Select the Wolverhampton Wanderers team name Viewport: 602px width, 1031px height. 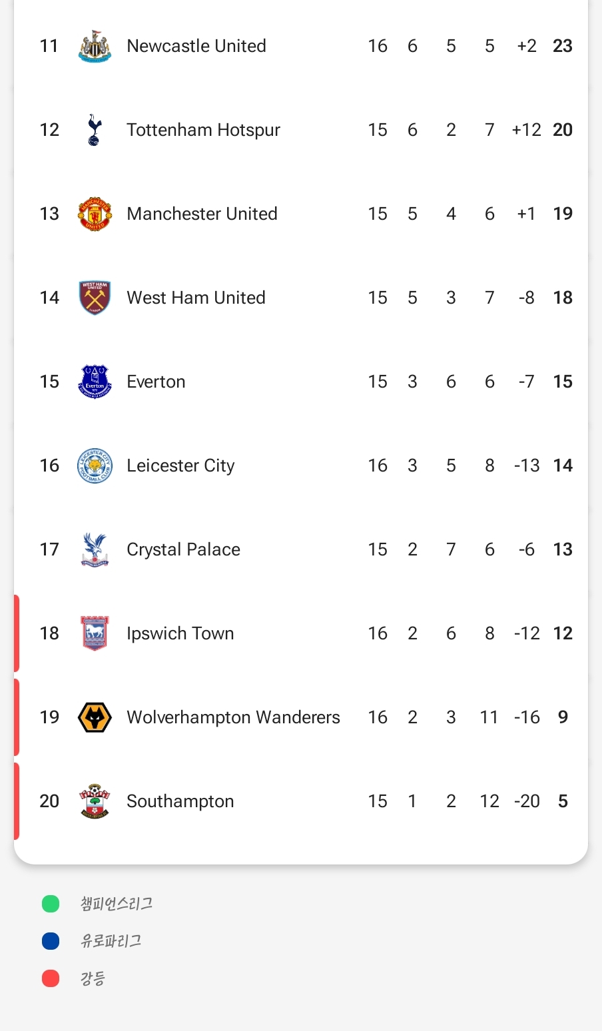pos(233,717)
